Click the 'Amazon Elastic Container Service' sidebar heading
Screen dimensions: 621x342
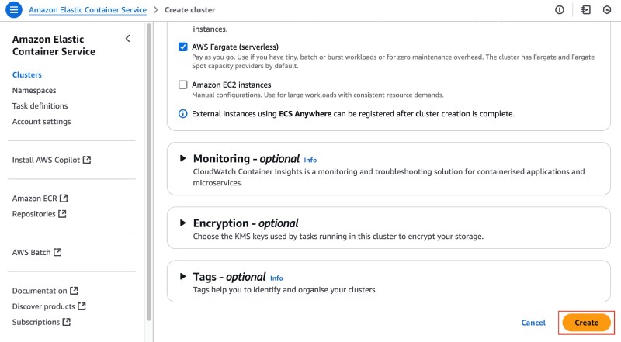click(x=54, y=45)
